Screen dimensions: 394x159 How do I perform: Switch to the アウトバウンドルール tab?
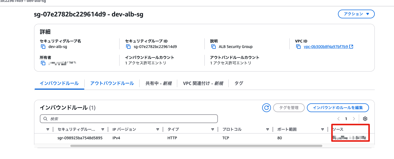pyautogui.click(x=112, y=83)
